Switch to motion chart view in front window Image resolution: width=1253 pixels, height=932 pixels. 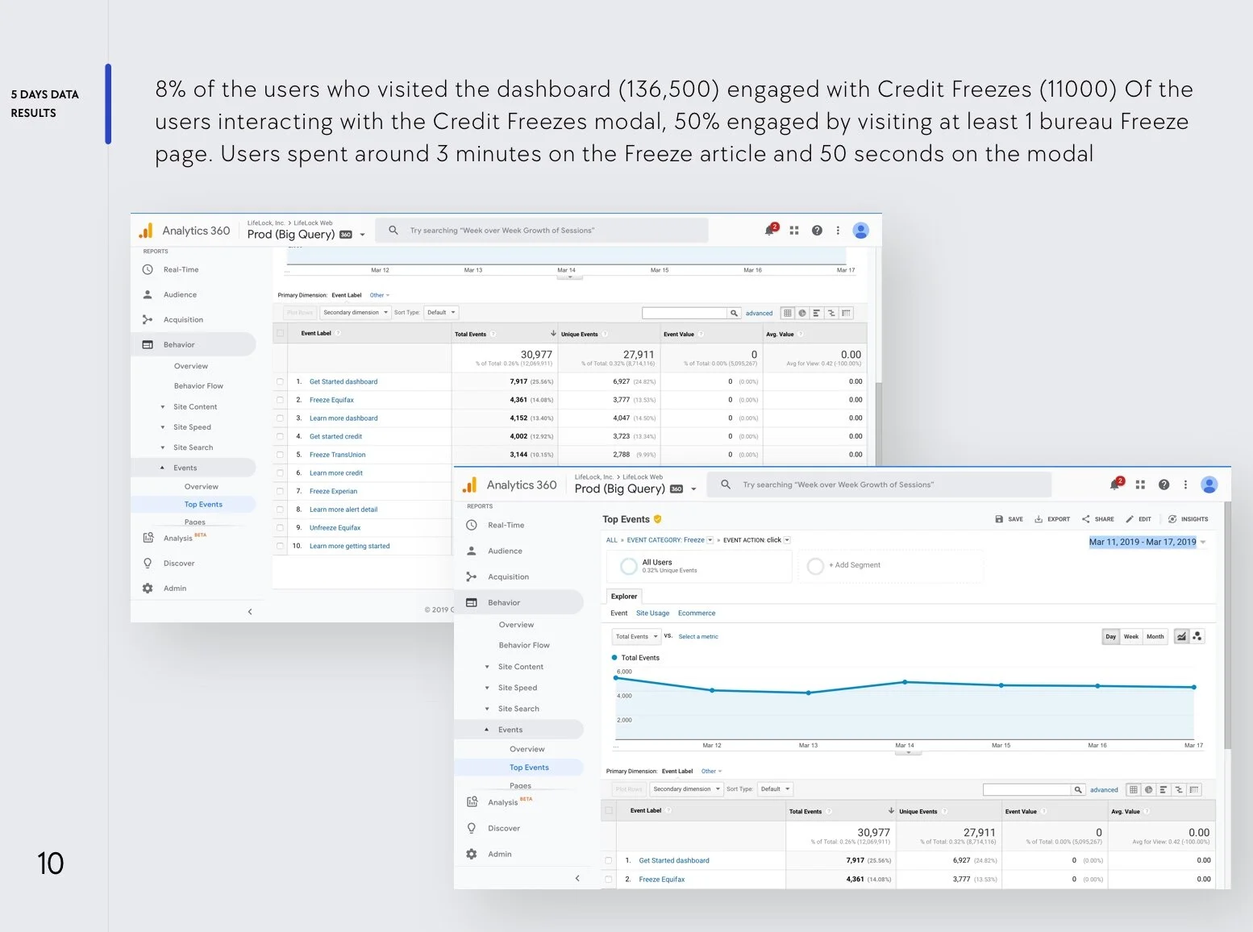(1197, 636)
